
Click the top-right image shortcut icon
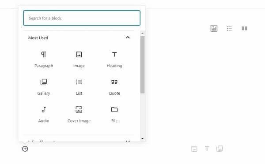point(214,28)
